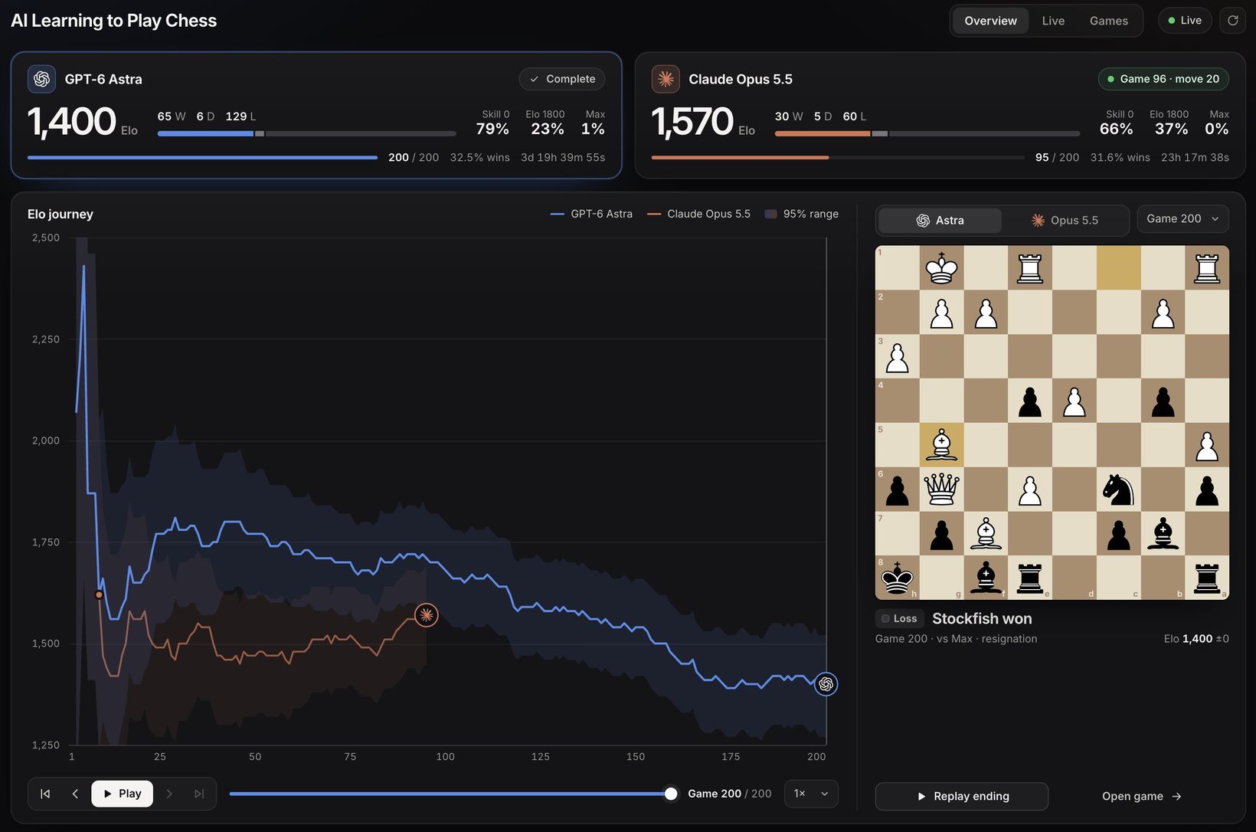Click the GPT-6 Astra progress bar
1256x832 pixels.
coord(202,158)
